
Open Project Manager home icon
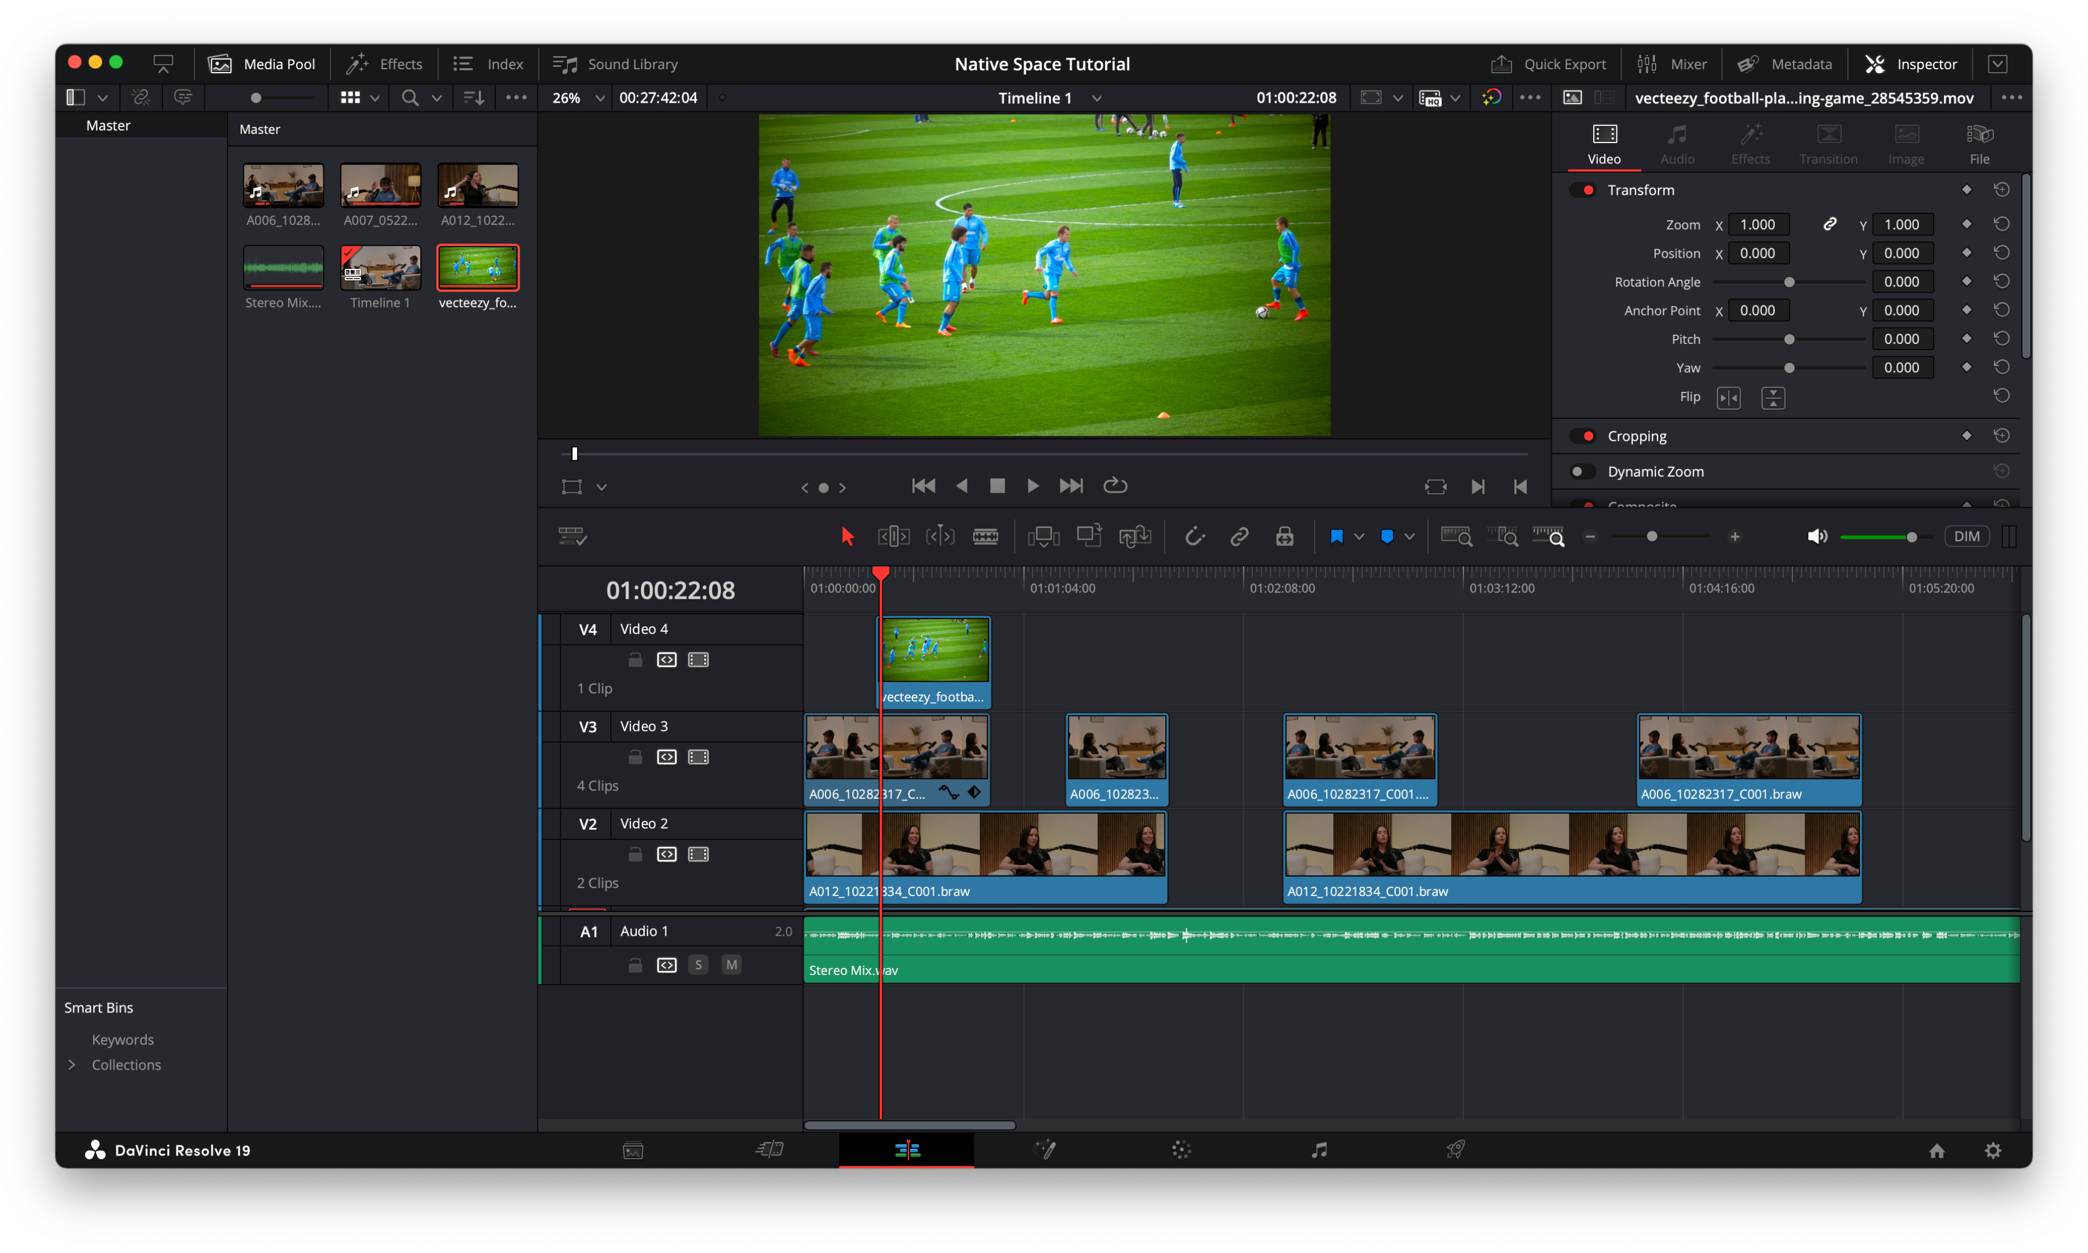[x=1936, y=1150]
